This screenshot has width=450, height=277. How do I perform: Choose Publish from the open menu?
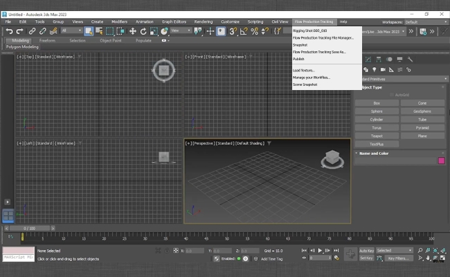pos(298,59)
